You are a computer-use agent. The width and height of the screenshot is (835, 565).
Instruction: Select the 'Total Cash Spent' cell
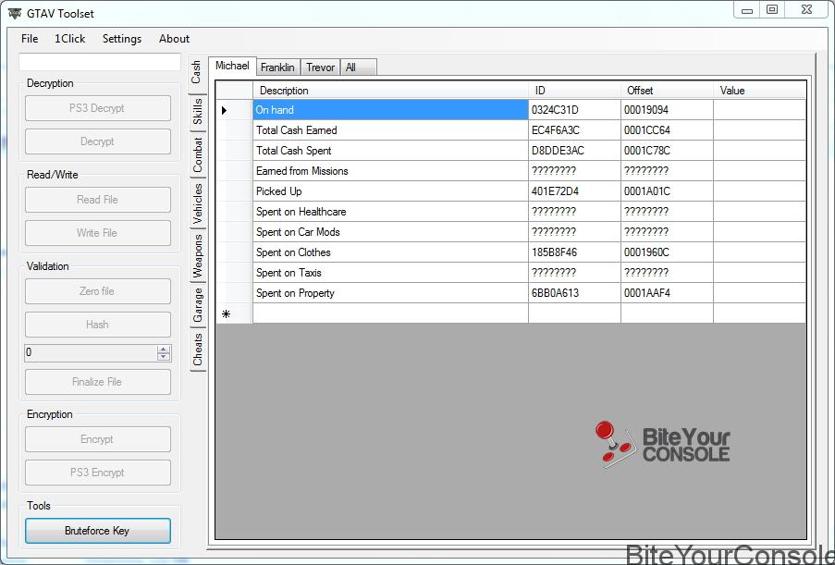pos(390,151)
